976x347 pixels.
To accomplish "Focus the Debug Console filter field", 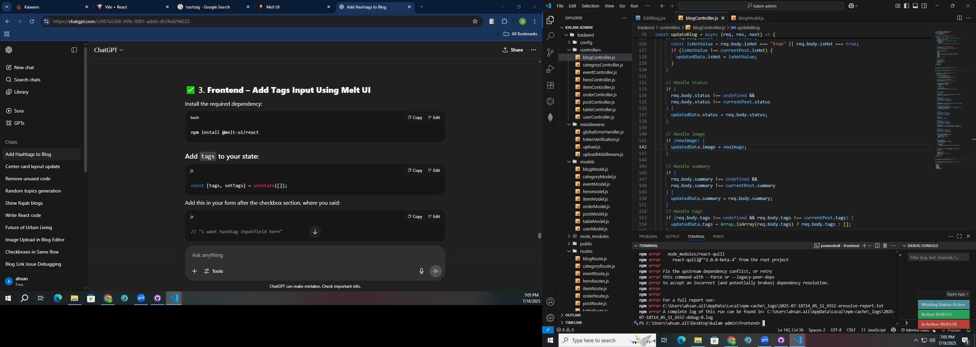I will tap(938, 258).
